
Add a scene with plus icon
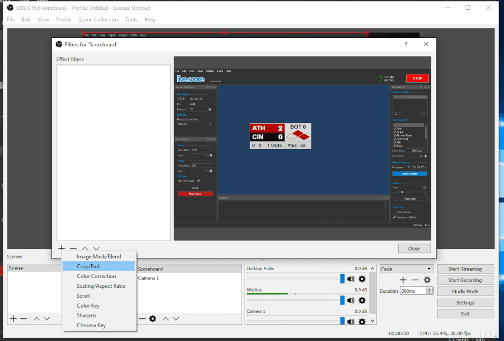point(13,318)
